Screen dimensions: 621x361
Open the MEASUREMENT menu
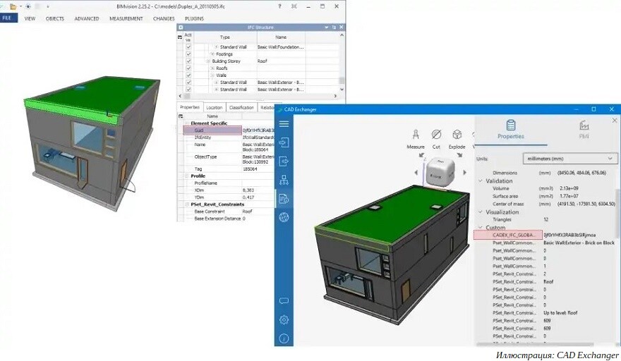click(126, 18)
